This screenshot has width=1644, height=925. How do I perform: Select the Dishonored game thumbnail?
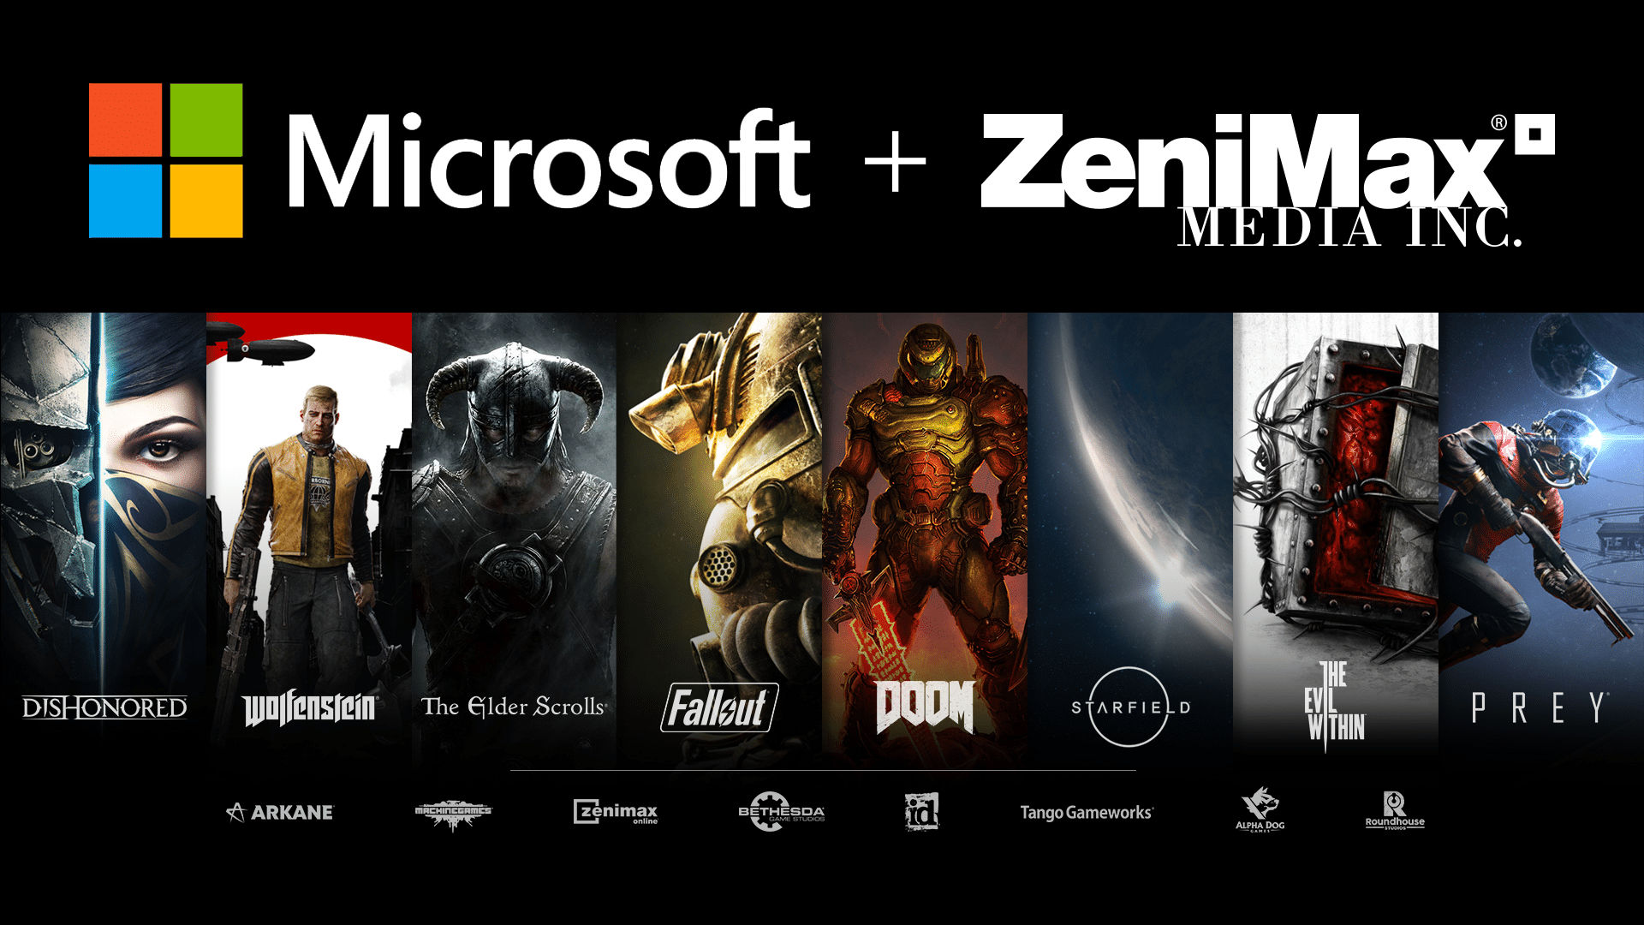(102, 536)
